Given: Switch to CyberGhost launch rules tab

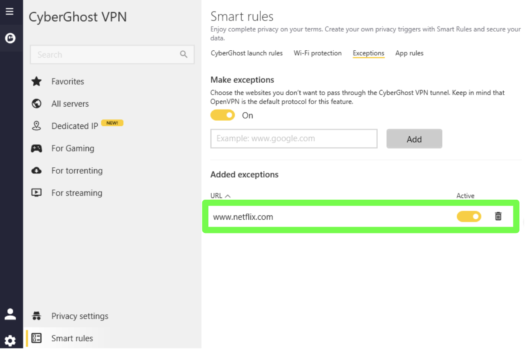Looking at the screenshot, I should tap(247, 53).
